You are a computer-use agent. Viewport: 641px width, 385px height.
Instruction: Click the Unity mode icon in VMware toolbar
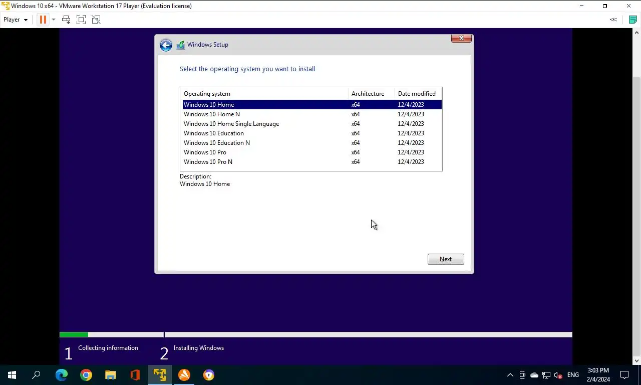point(96,20)
